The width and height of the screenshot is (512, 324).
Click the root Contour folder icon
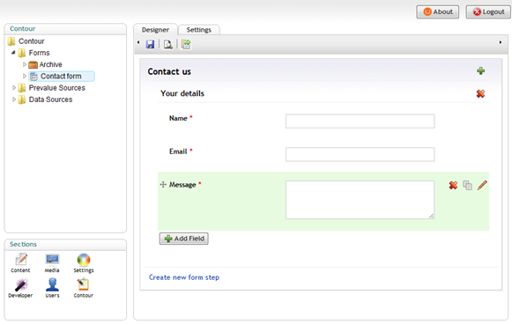(11, 41)
